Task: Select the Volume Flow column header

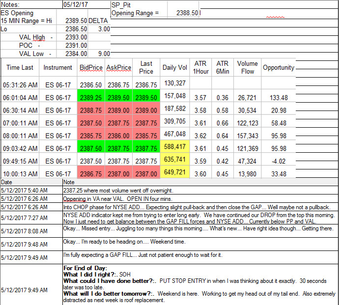Action: pos(247,67)
